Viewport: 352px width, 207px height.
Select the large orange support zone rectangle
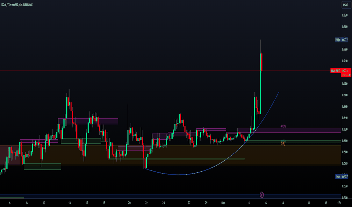[170, 155]
